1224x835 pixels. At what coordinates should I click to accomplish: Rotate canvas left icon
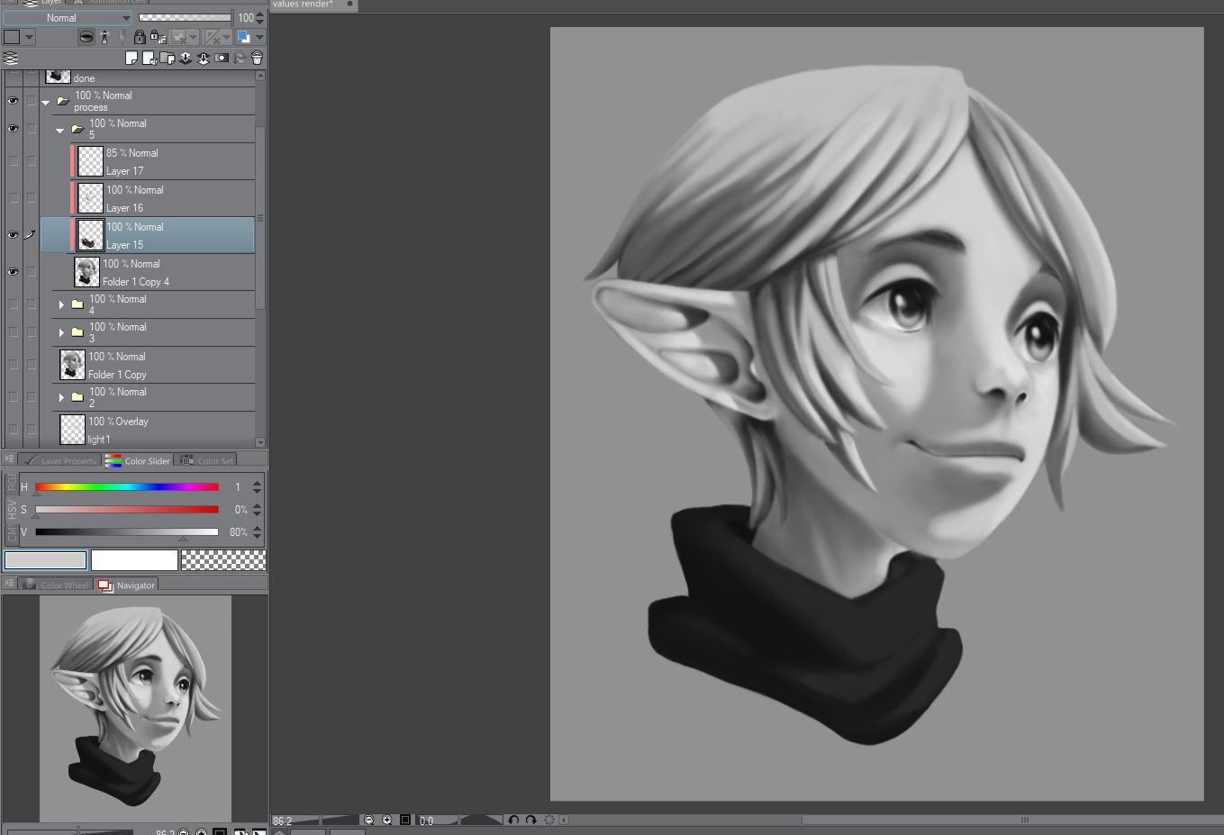click(x=513, y=821)
